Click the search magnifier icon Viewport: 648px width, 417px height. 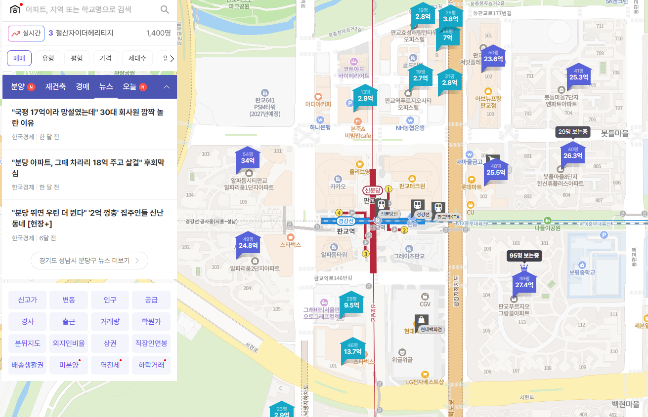coord(165,9)
